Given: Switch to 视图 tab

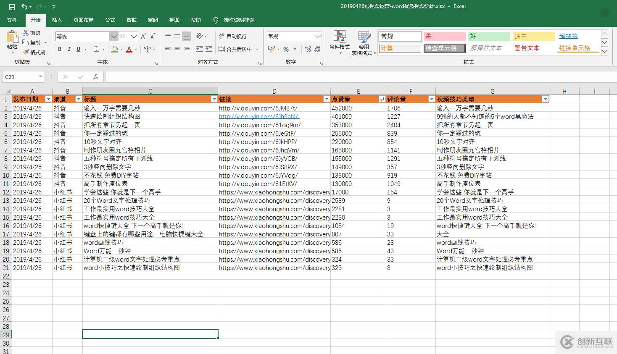Looking at the screenshot, I should [174, 20].
